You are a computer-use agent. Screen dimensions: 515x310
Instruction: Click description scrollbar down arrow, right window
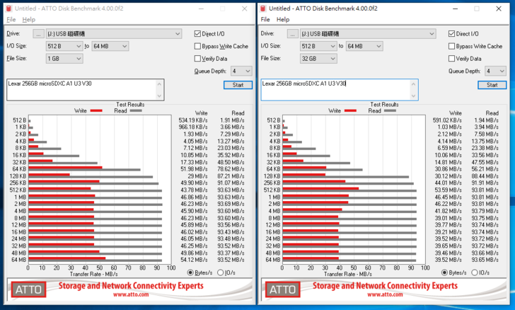414,96
